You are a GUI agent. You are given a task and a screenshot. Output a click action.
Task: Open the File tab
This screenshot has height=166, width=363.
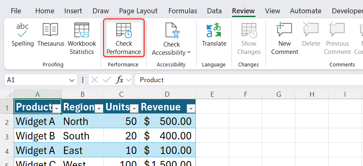coord(16,11)
